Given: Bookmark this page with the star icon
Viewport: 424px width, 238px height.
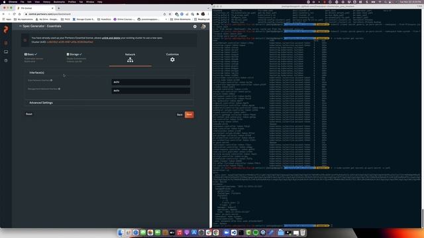Looking at the screenshot, I should [170, 14].
